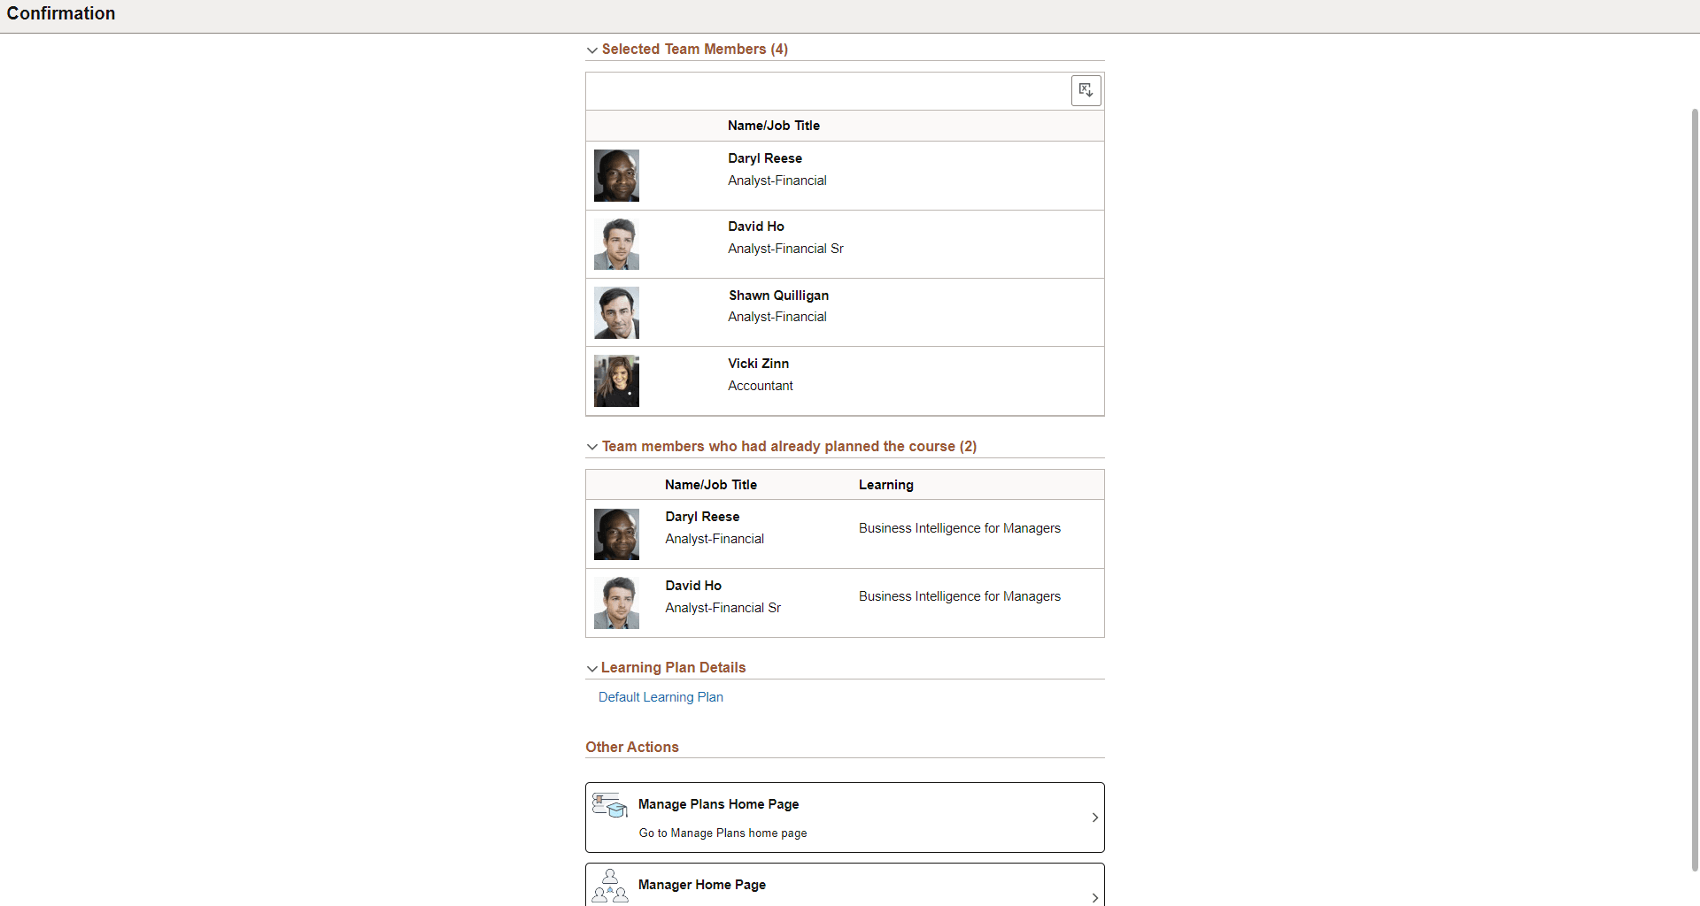The width and height of the screenshot is (1700, 906).
Task: Collapse the Selected Team Members section
Action: click(x=591, y=50)
